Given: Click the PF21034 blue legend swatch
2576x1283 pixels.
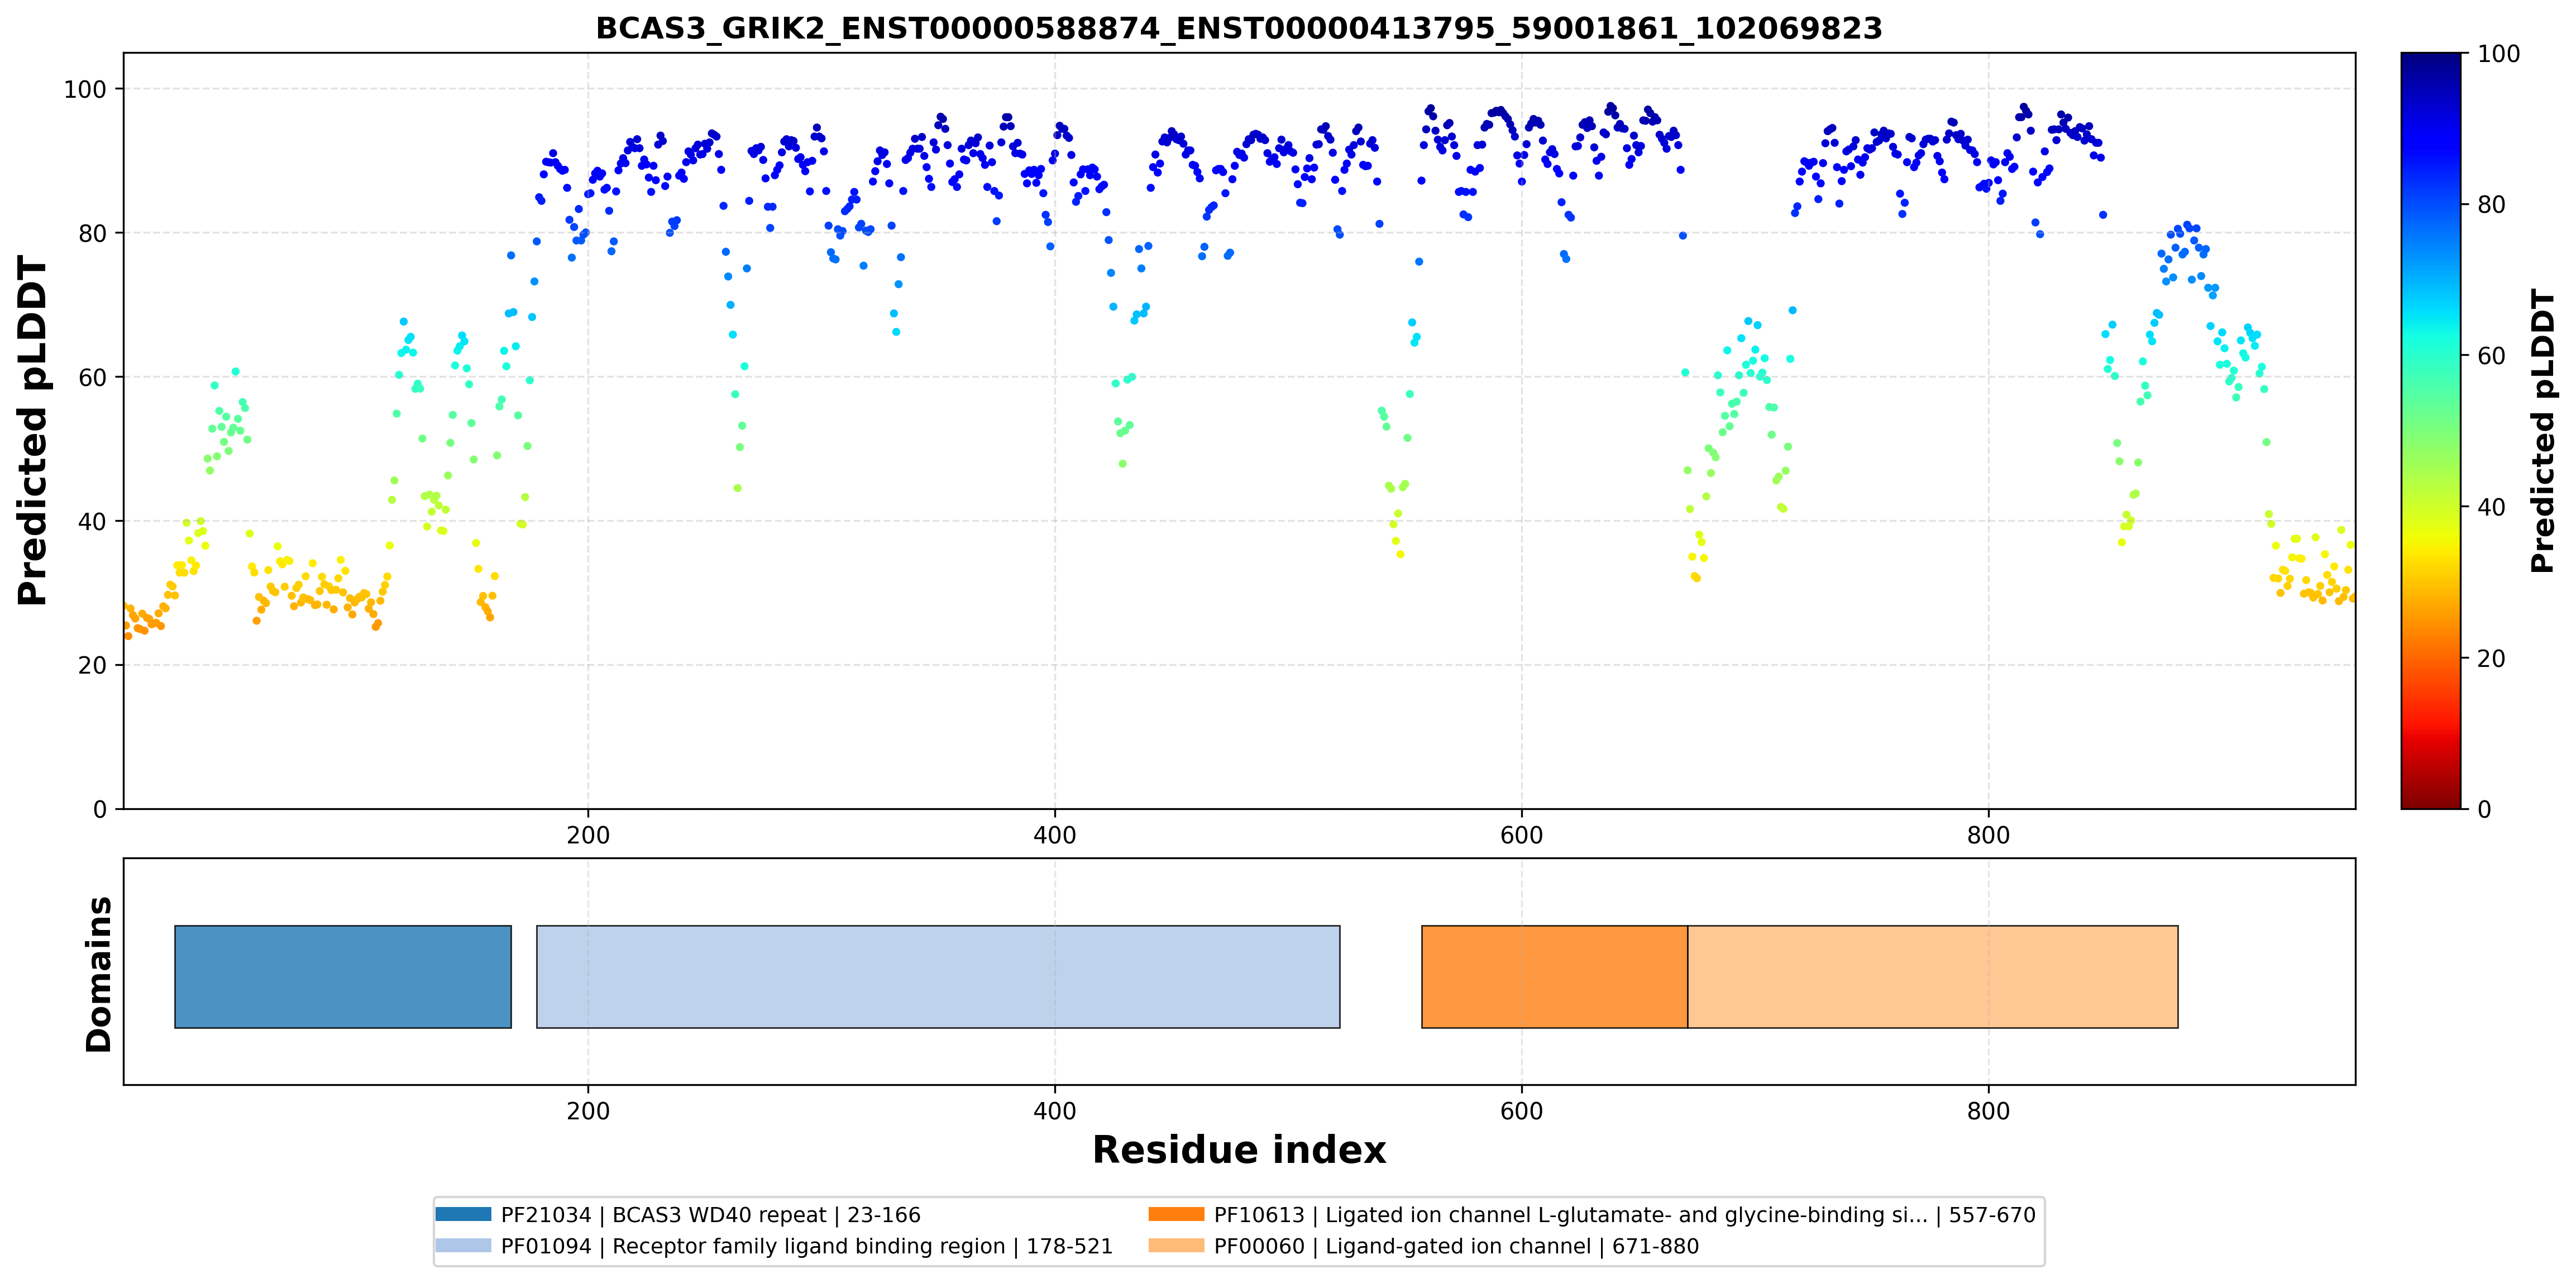Looking at the screenshot, I should [464, 1214].
